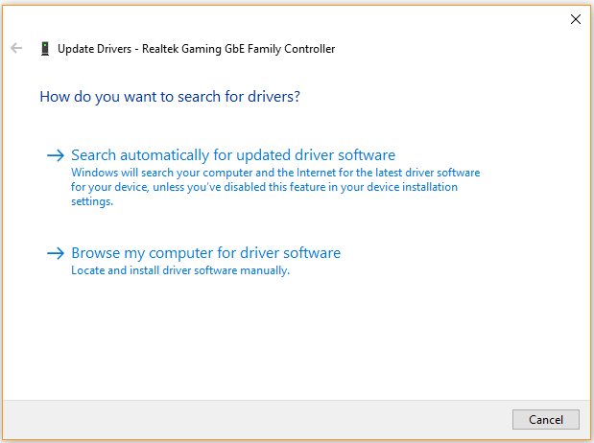This screenshot has width=594, height=443.
Task: Click the word drivers? in the blue heading
Action: coord(273,97)
